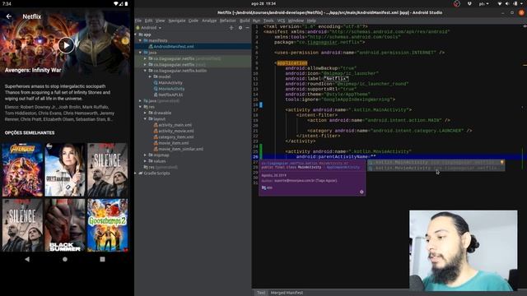
Task: Expand the androidTest package node
Action: coord(145,58)
